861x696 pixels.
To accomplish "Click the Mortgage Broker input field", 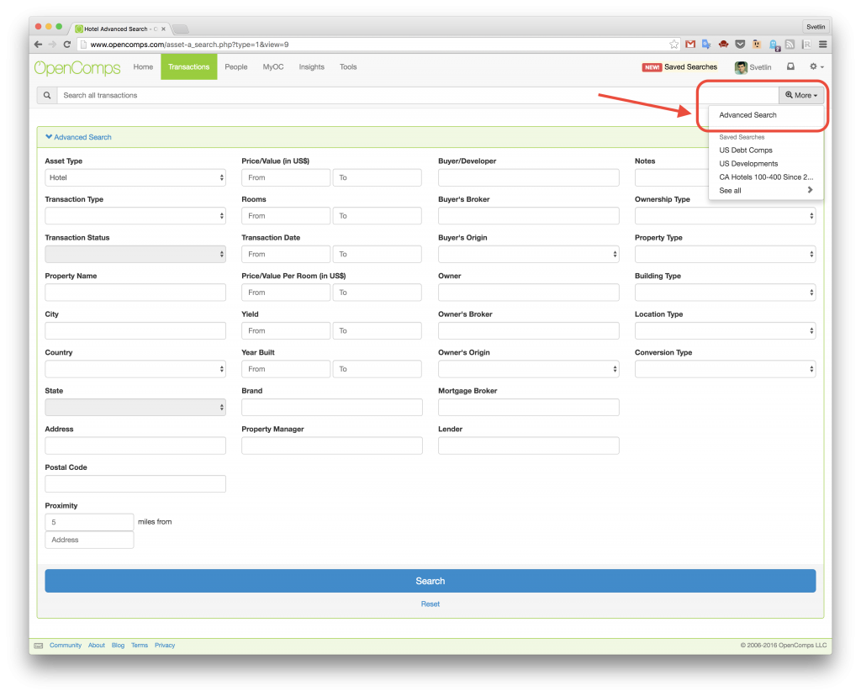I will pos(528,408).
